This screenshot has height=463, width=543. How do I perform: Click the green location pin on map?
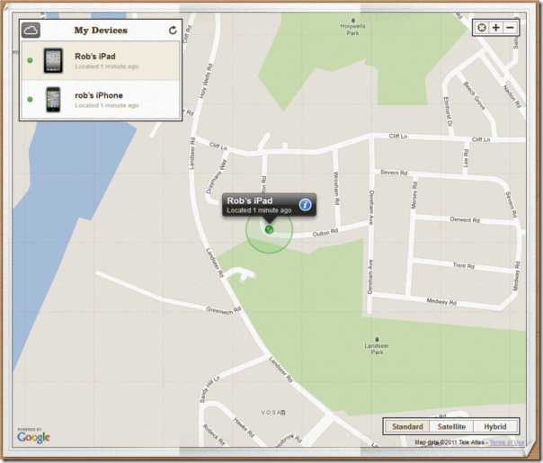[x=269, y=229]
